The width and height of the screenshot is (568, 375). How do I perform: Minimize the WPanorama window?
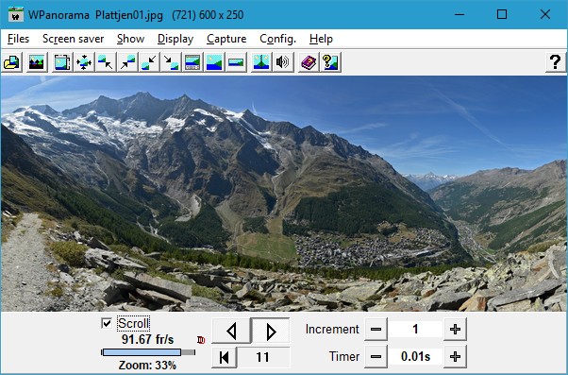[459, 14]
